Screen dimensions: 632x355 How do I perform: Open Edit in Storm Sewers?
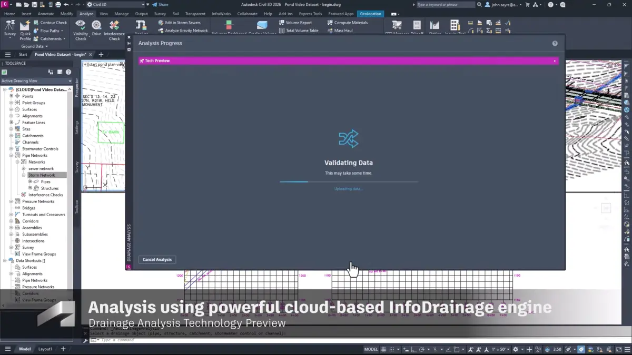click(179, 23)
